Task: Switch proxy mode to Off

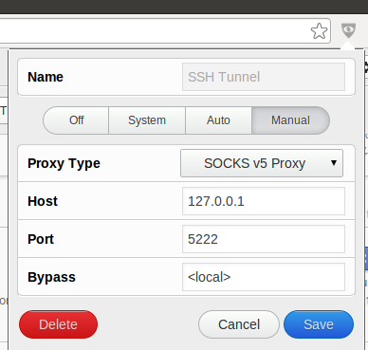Action: (76, 120)
